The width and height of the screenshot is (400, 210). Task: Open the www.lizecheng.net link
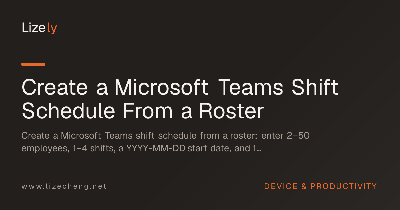[64, 186]
